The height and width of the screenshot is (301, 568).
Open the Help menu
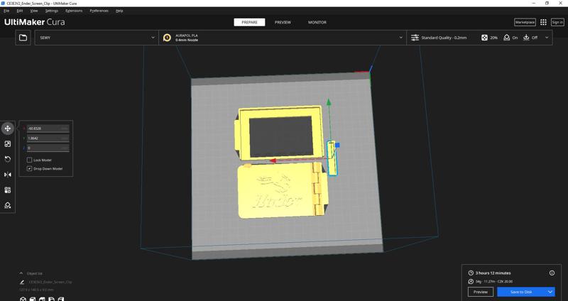tap(119, 11)
